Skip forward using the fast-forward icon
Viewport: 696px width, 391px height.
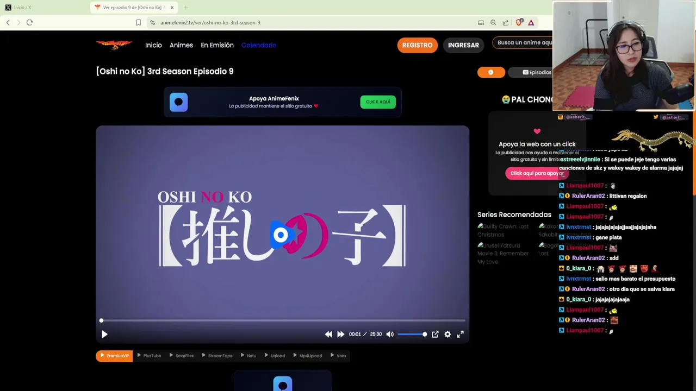click(x=340, y=335)
